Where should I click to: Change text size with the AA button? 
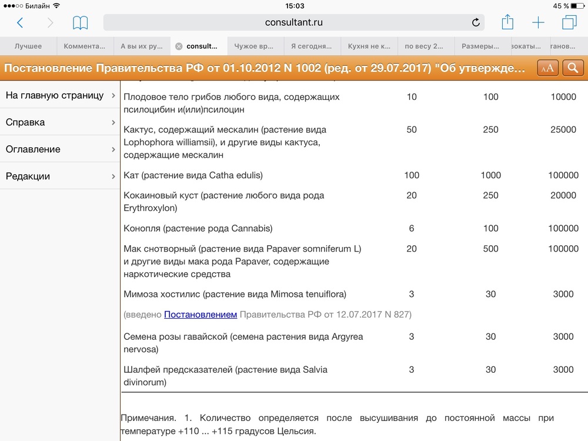[547, 68]
